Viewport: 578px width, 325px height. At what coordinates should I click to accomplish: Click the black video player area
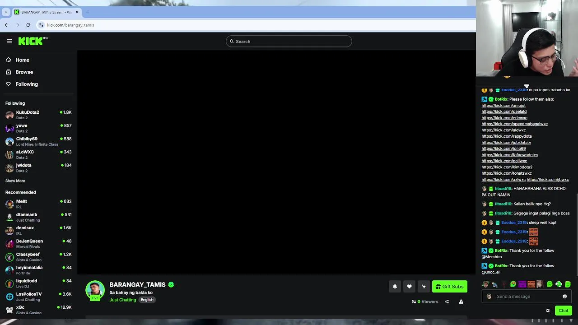(x=276, y=162)
